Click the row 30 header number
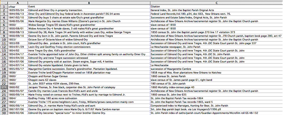 (x=4, y=113)
